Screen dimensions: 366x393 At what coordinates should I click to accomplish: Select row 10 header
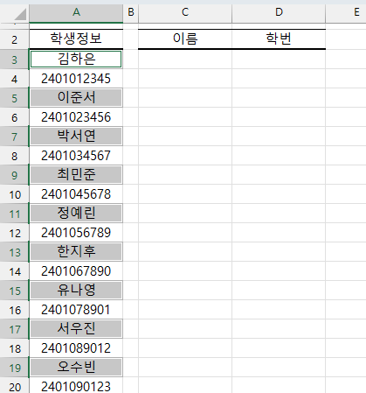coord(14,194)
